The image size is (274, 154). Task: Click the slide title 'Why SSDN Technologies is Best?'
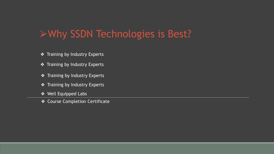(120, 34)
